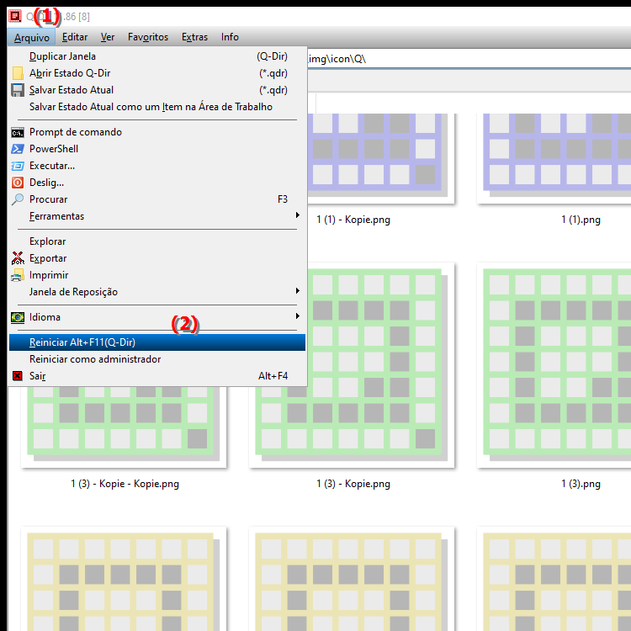
Task: Choose Procurar F3 entry
Action: click(157, 199)
